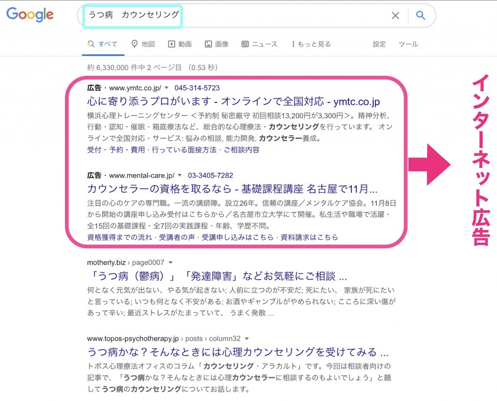The image size is (497, 401).
Task: Call phone number 045-314-5723
Action: (x=197, y=88)
